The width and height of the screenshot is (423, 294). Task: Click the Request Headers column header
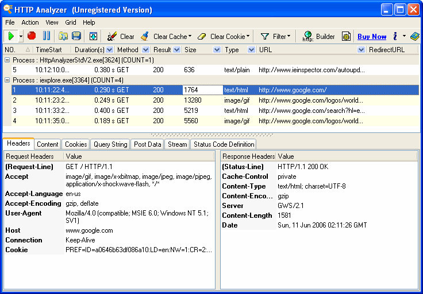[x=34, y=156]
